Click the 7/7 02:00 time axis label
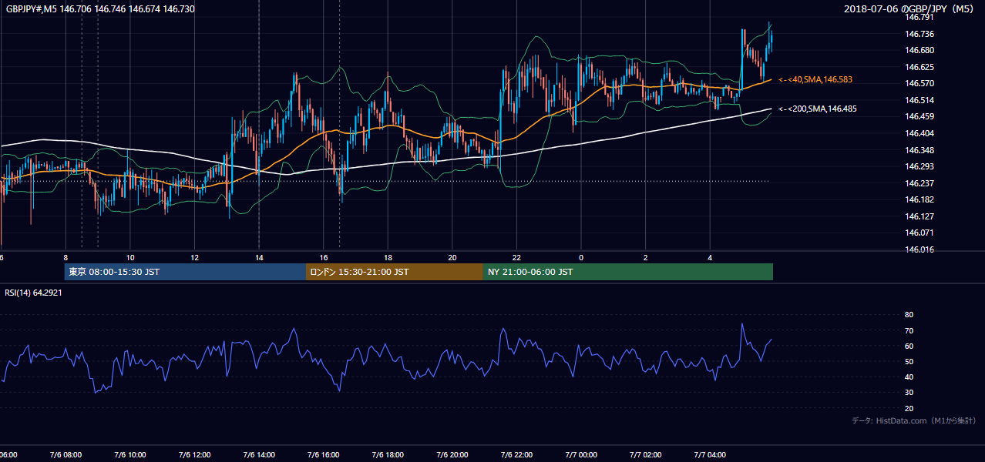 point(645,454)
